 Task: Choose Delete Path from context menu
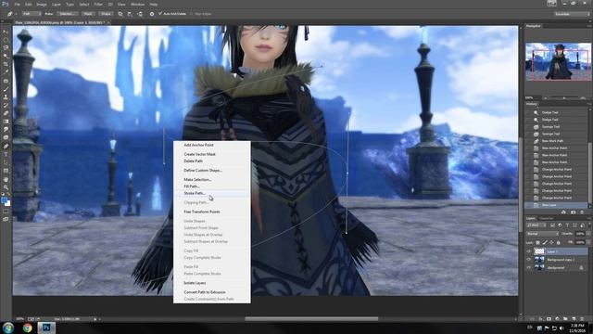194,161
